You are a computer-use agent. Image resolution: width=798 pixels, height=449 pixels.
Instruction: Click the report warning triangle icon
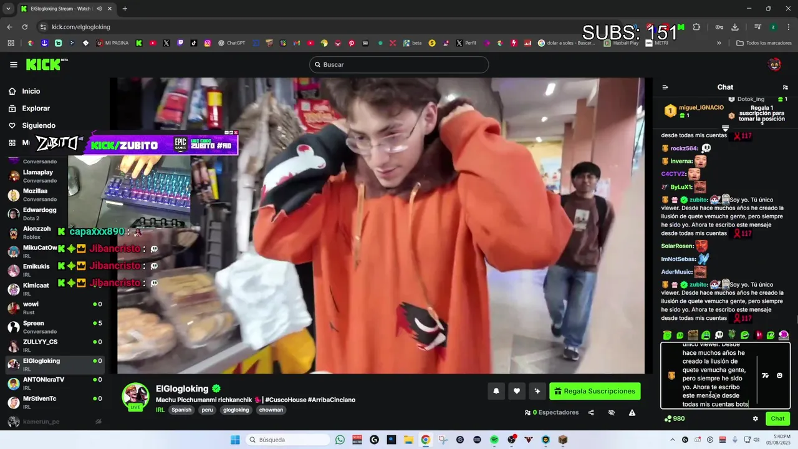[632, 412]
